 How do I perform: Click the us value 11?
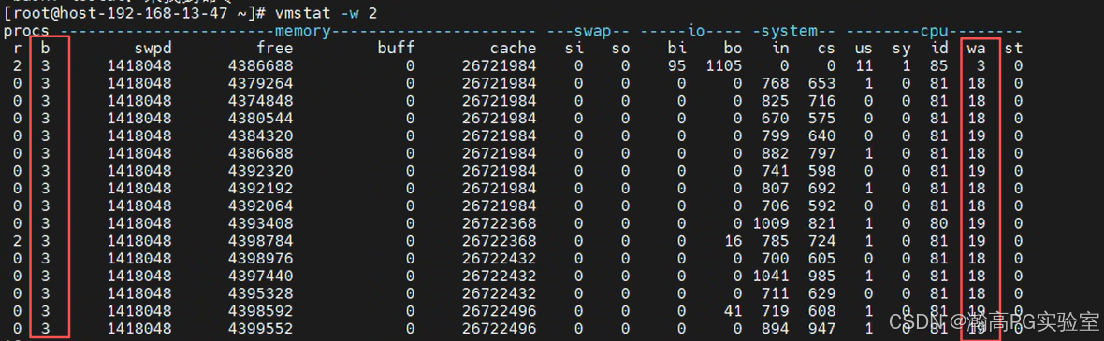864,66
